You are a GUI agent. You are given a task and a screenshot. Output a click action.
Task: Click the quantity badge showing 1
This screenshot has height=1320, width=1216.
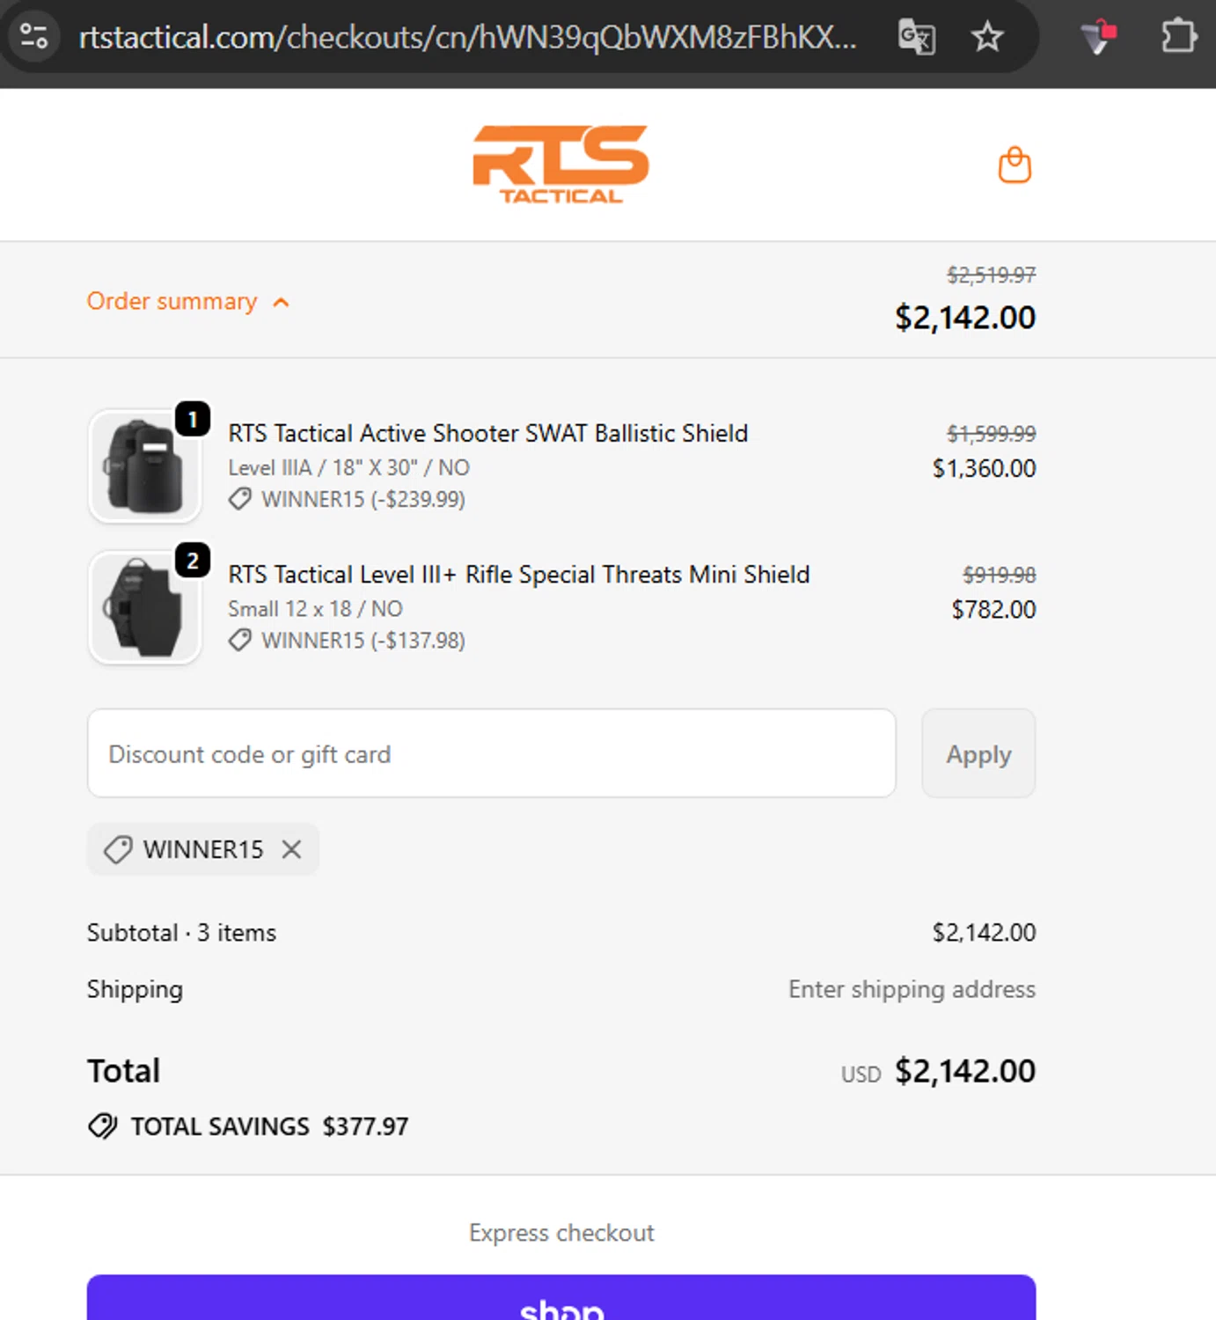[x=193, y=419]
